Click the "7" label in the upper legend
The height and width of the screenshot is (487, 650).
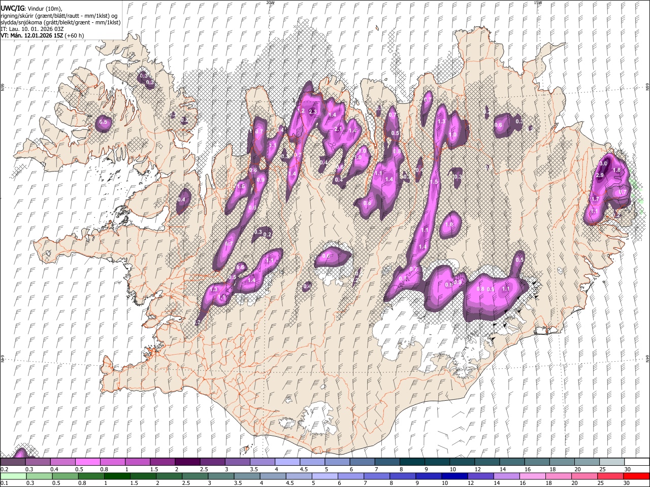click(x=377, y=469)
